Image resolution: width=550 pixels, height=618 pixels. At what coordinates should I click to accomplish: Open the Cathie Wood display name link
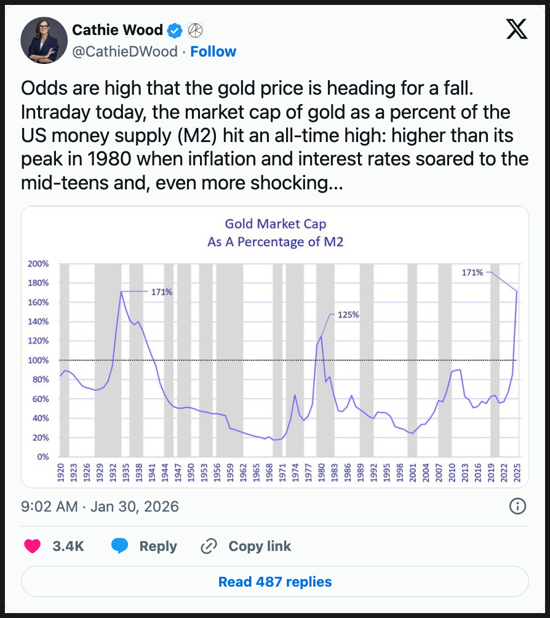pos(118,30)
